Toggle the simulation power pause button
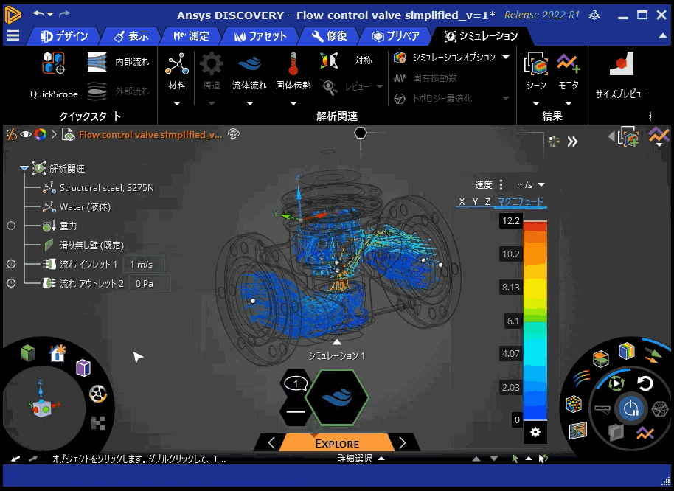Viewport: 674px width, 491px height. tap(630, 408)
